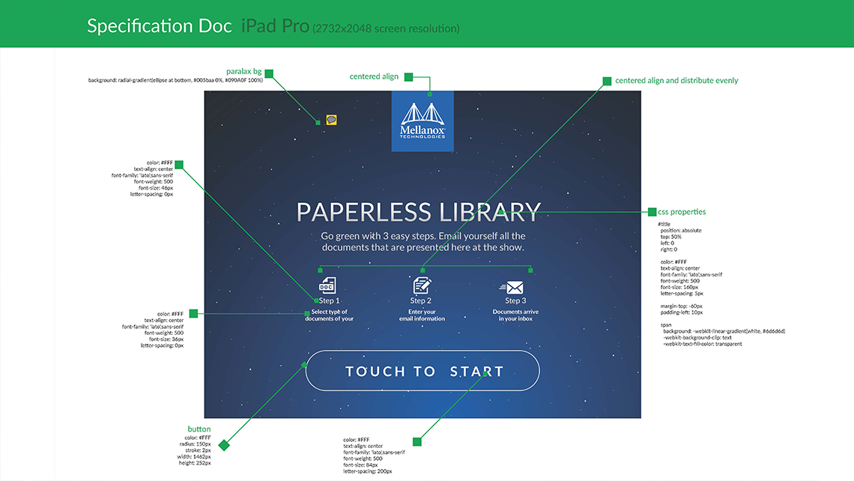Click the green diamond marker near 'button' spec
Viewport: 854px width, 481px height.
click(x=223, y=445)
